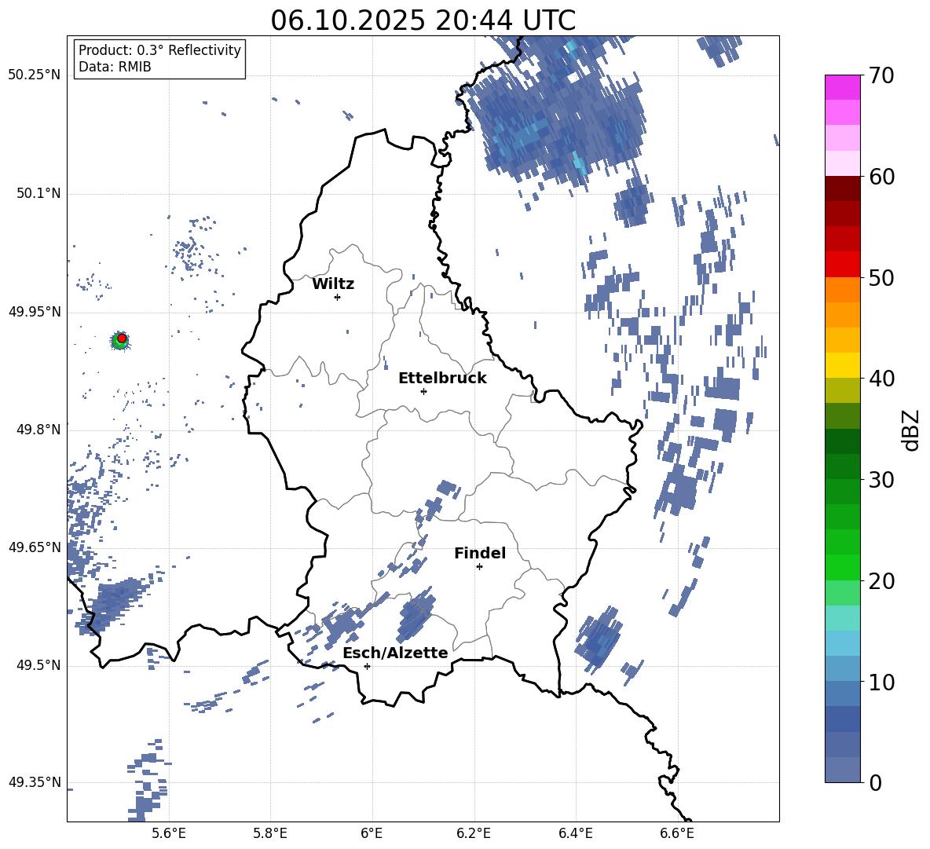The height and width of the screenshot is (849, 930).
Task: Select the Wiltz city label
Action: tap(333, 284)
